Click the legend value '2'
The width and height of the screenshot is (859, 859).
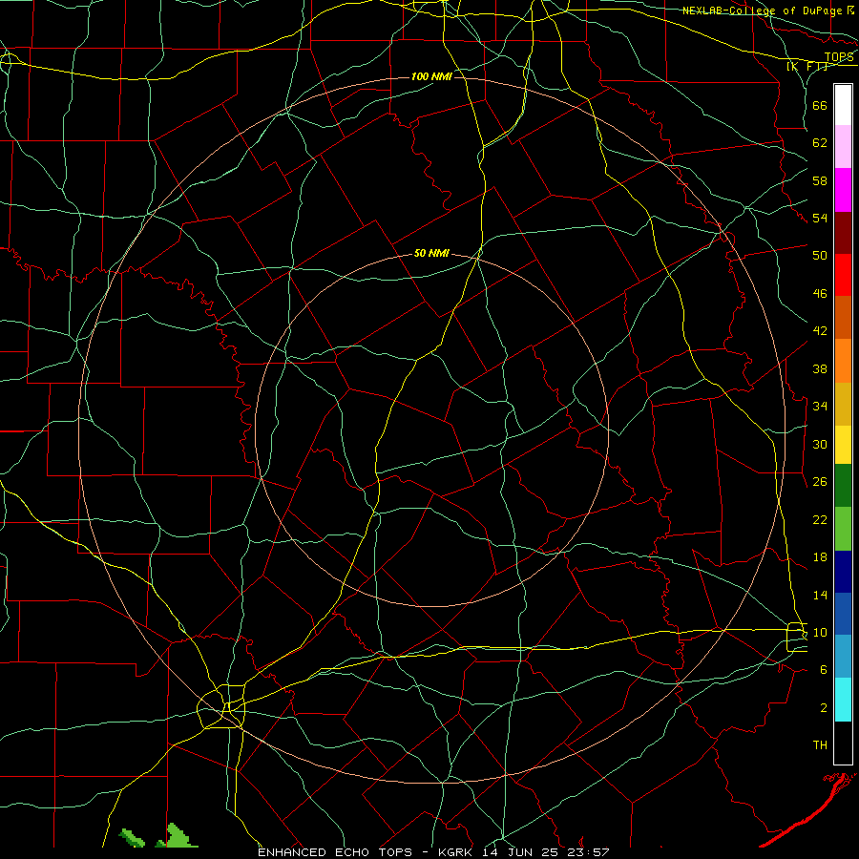[x=824, y=708]
